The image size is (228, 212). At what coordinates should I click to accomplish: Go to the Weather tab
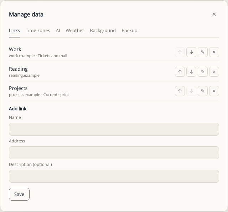point(75,31)
